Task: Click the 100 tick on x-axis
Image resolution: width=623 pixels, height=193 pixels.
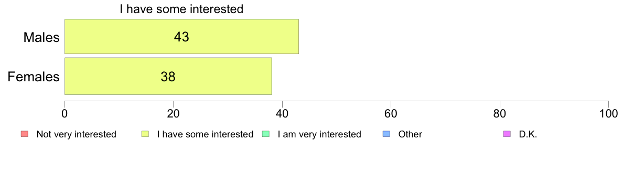Action: pos(608,114)
